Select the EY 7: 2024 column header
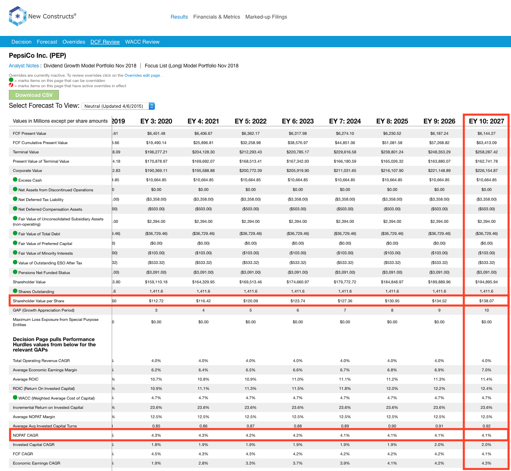The width and height of the screenshot is (511, 471). [x=345, y=121]
